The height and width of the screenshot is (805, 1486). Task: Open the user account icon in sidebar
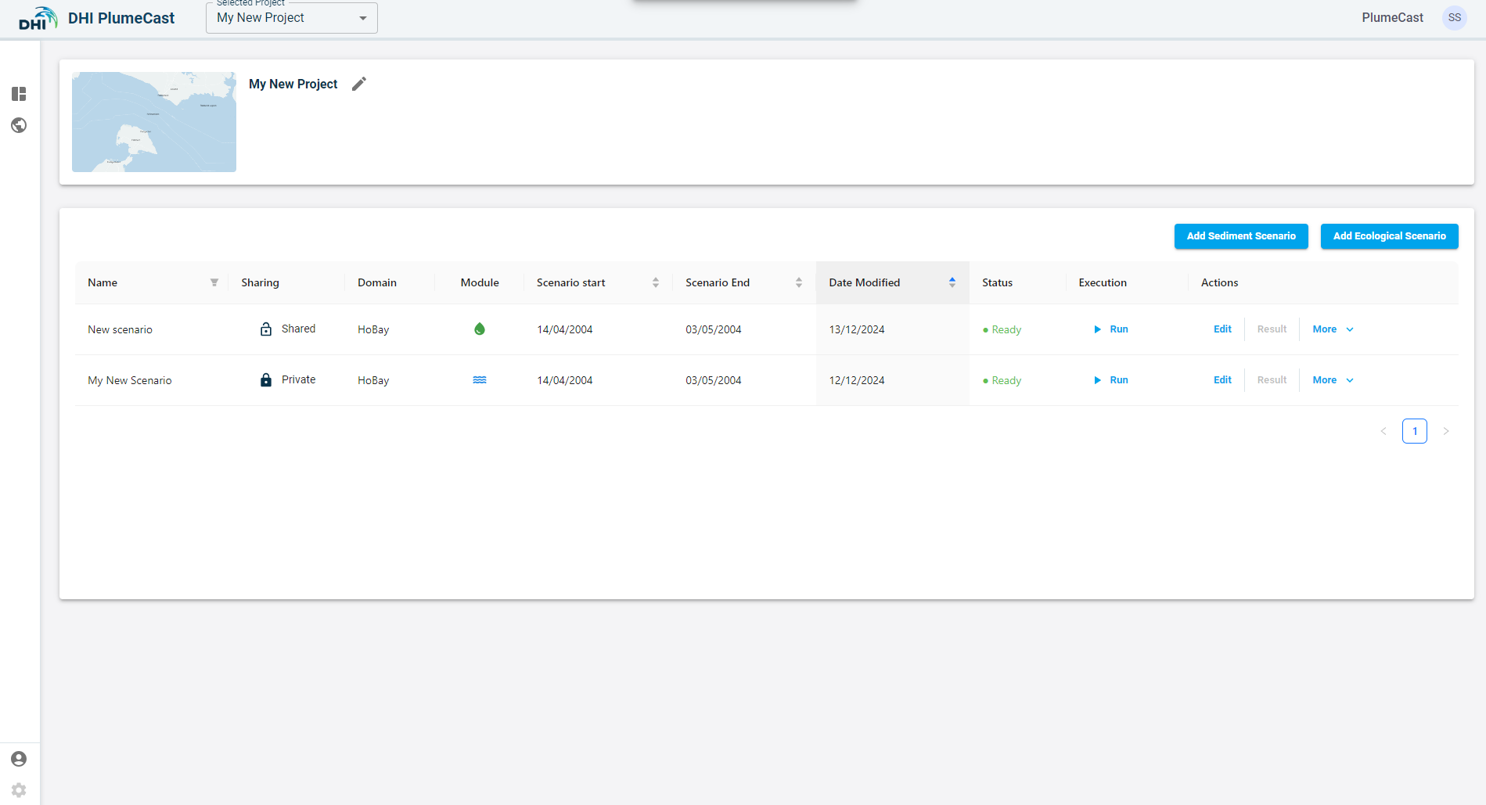[19, 759]
